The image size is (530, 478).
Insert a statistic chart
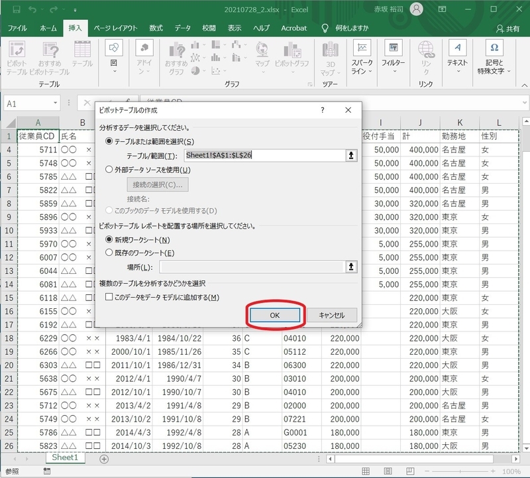coord(218,58)
